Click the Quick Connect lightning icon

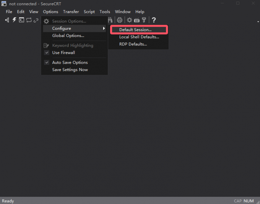(14, 20)
